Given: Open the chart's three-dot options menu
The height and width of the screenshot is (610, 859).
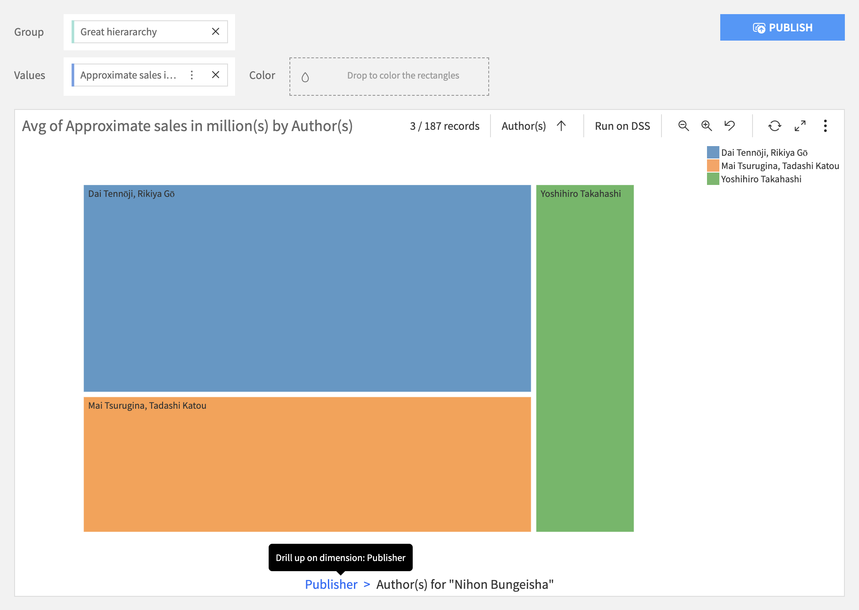Looking at the screenshot, I should click(x=825, y=126).
